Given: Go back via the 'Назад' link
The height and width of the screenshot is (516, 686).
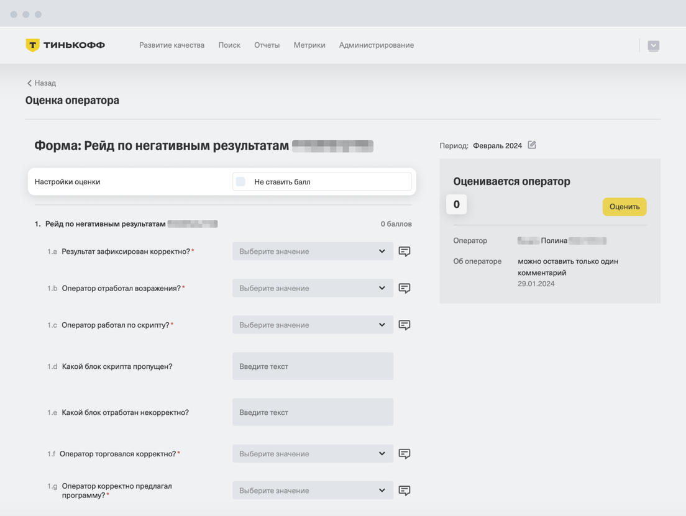Looking at the screenshot, I should [x=45, y=83].
